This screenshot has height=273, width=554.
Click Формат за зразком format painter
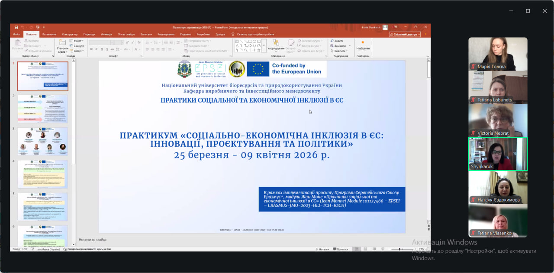[x=38, y=51]
